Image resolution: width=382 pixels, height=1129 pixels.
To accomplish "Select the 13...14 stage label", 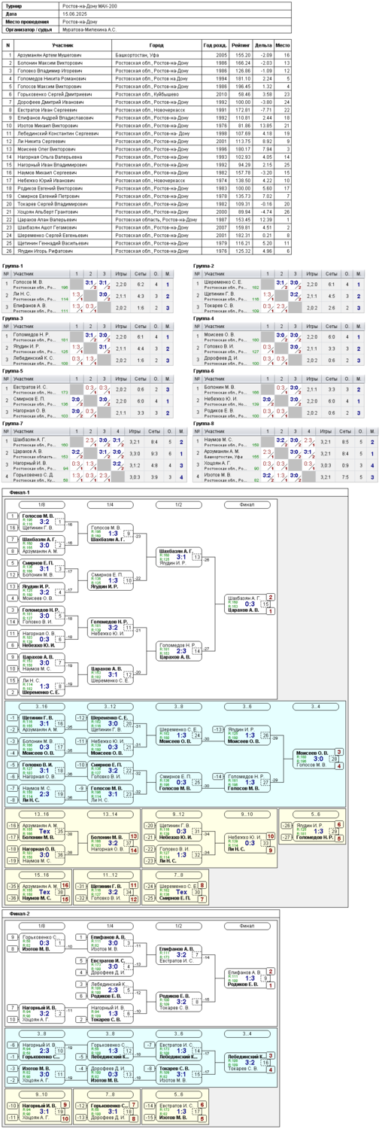I will (111, 814).
